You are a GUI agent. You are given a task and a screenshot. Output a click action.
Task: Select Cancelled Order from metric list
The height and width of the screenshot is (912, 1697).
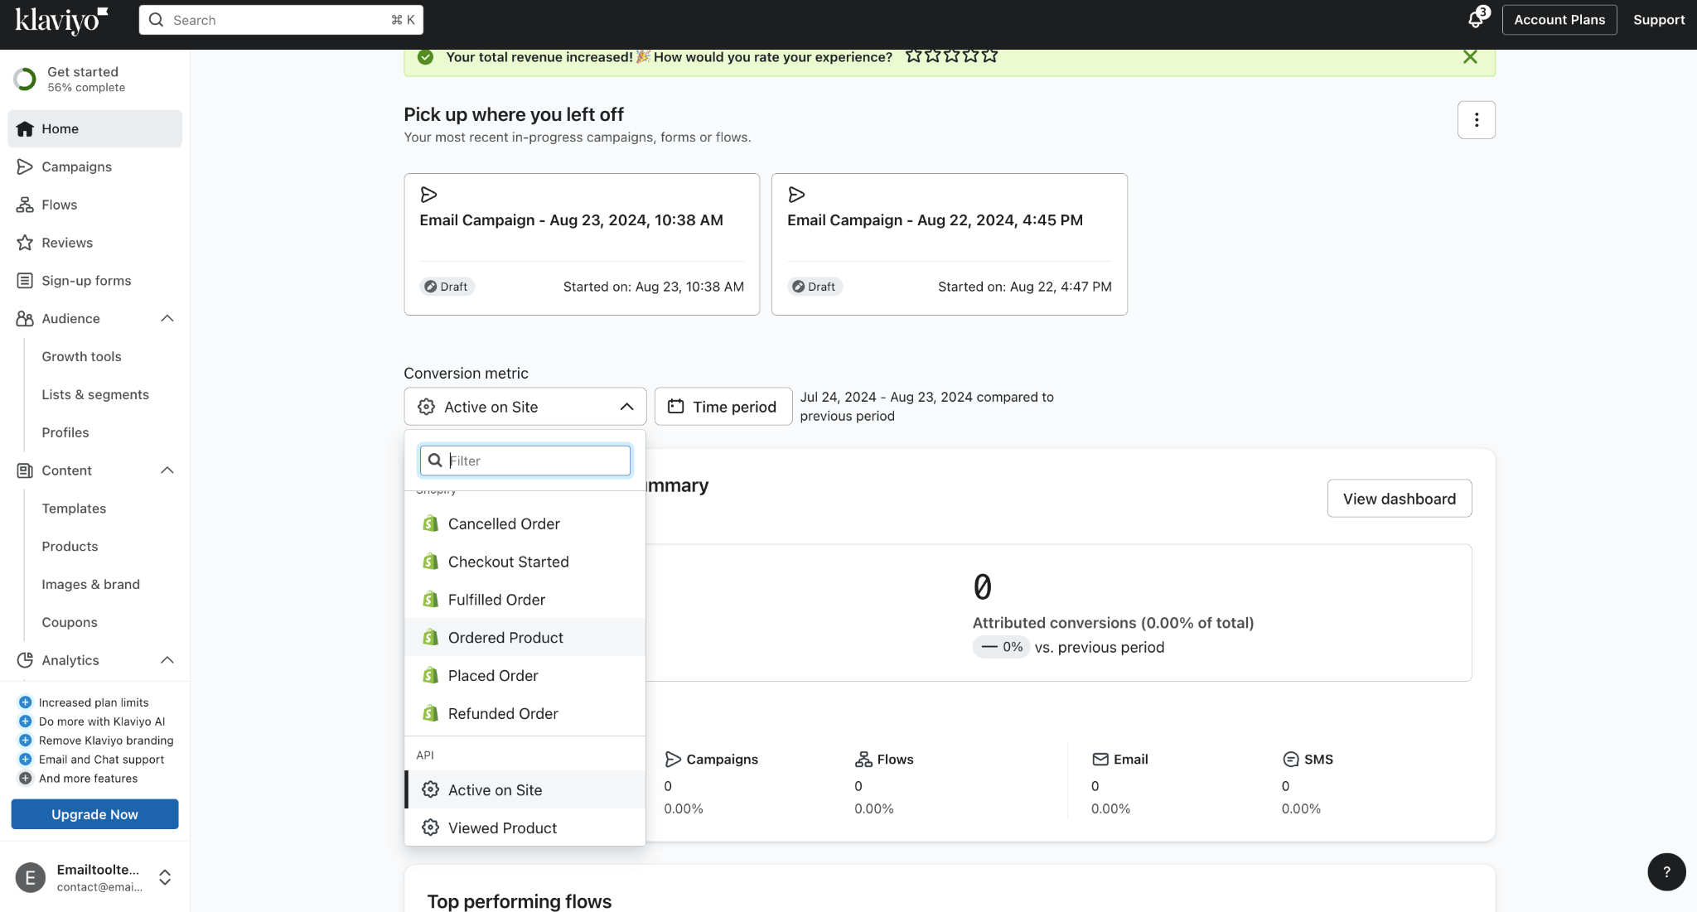(525, 524)
